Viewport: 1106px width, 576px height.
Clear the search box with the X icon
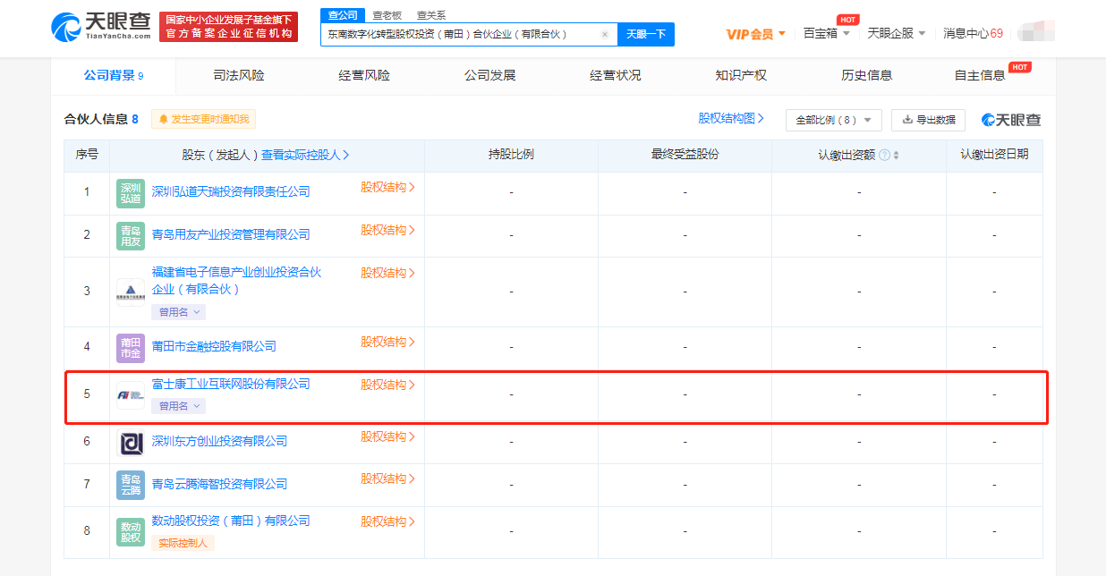(x=605, y=34)
